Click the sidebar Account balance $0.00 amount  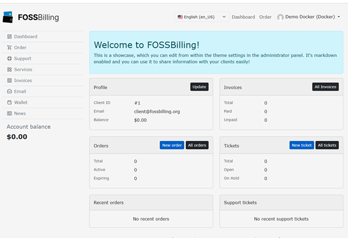coord(17,136)
